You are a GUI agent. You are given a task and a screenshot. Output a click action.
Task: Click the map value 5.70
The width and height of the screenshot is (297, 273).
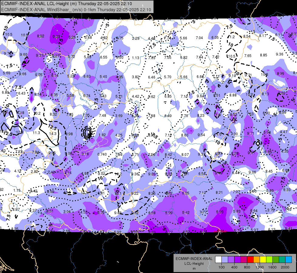coord(168,77)
